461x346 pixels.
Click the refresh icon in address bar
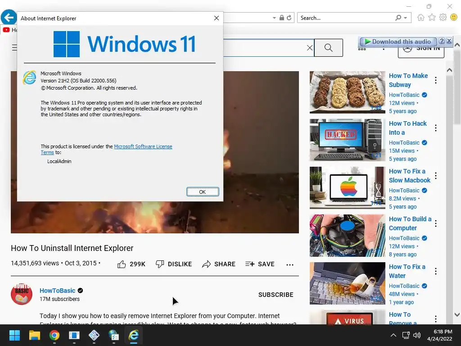coord(289,18)
